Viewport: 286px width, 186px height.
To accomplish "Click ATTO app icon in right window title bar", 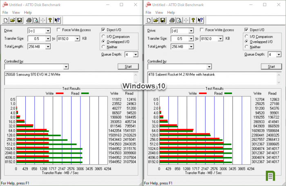I will 148,4.
